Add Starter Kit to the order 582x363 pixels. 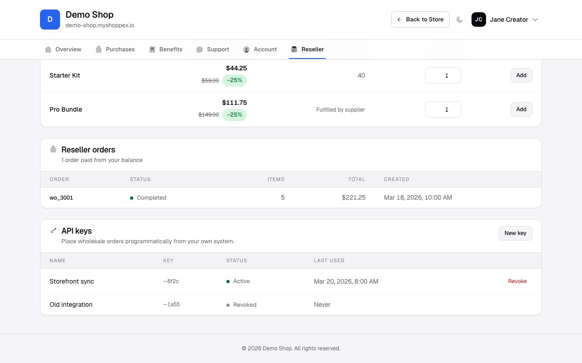(521, 75)
